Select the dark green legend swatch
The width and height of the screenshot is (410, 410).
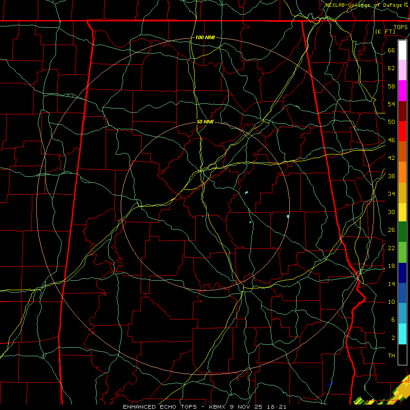(x=402, y=232)
